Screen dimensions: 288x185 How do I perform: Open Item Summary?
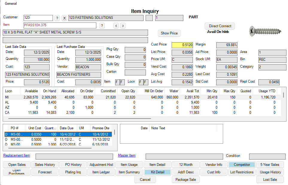129,172
